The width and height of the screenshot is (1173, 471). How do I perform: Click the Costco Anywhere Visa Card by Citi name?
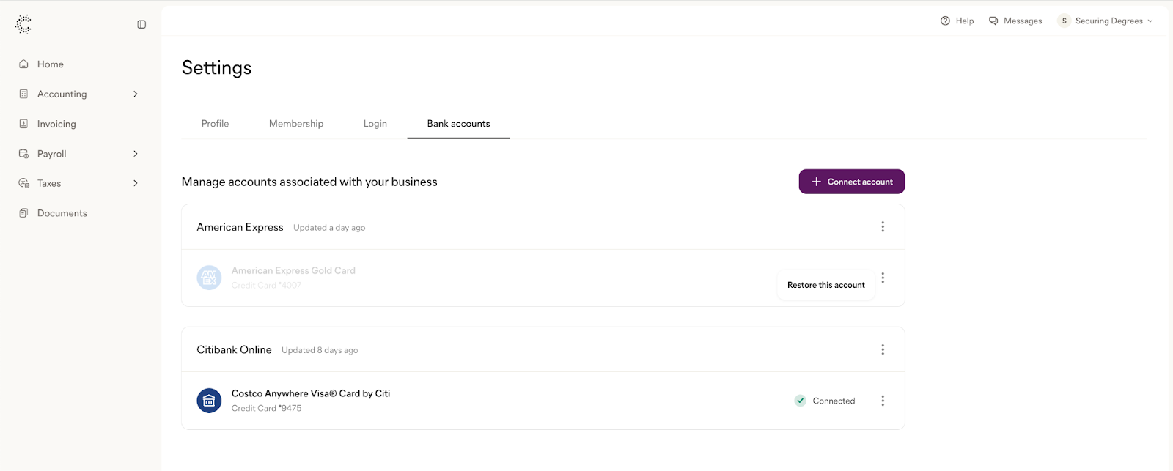coord(311,393)
